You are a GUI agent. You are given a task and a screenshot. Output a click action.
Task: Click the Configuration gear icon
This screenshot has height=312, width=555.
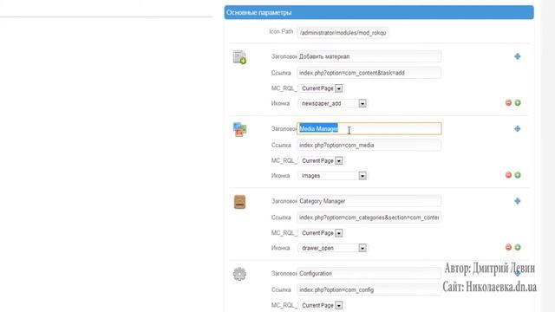point(239,274)
